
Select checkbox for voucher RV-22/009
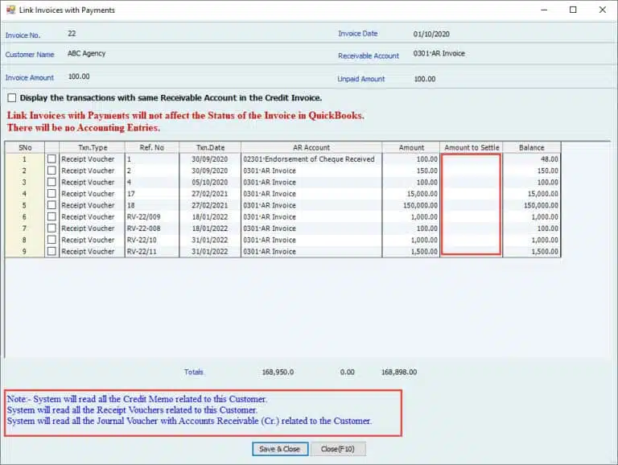tap(52, 217)
